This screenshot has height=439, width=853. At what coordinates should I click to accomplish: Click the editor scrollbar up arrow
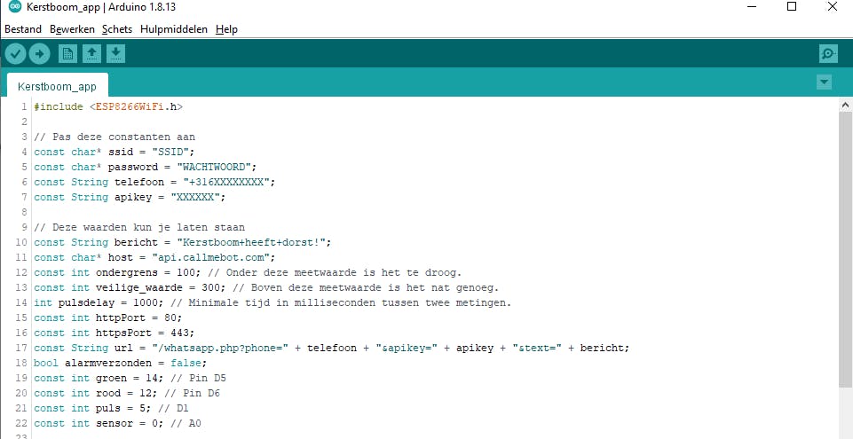coord(846,106)
